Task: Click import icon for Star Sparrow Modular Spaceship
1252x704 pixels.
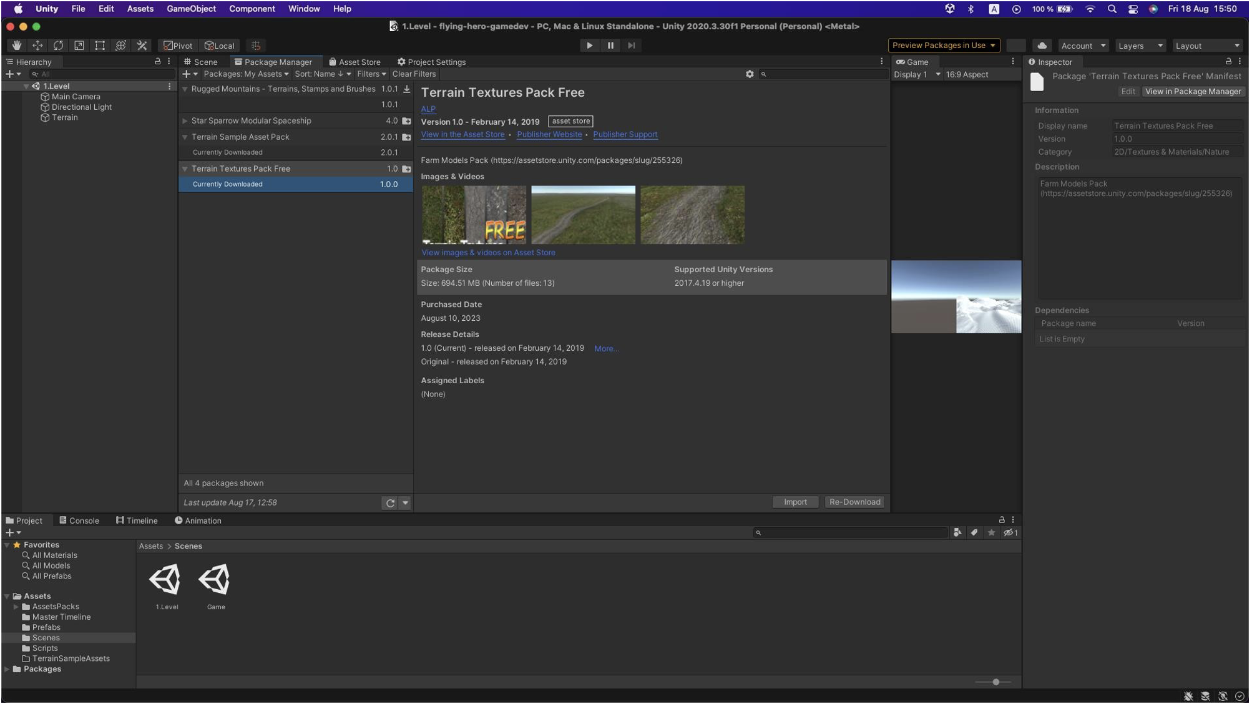Action: click(407, 121)
